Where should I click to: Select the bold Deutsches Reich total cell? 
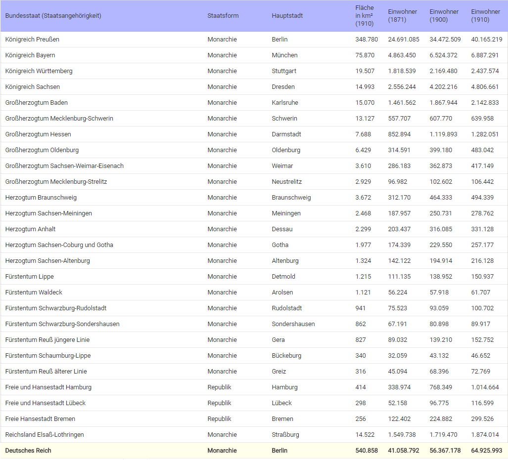pos(28,451)
